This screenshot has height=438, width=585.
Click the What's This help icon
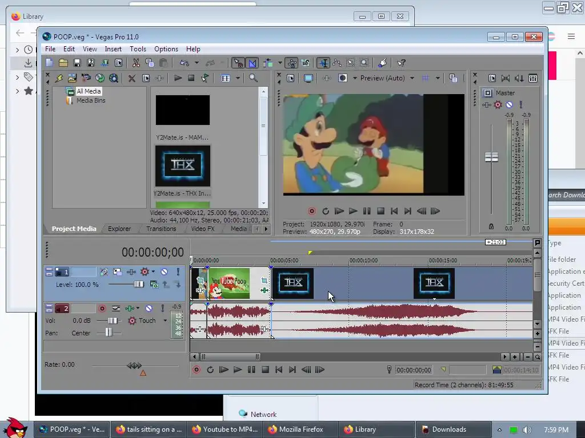click(x=402, y=63)
